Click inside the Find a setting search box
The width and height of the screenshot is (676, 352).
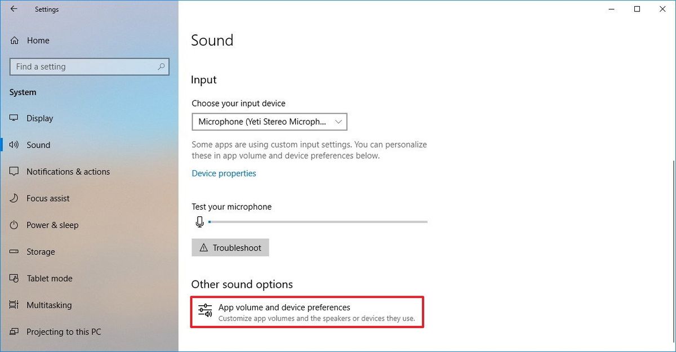(89, 66)
